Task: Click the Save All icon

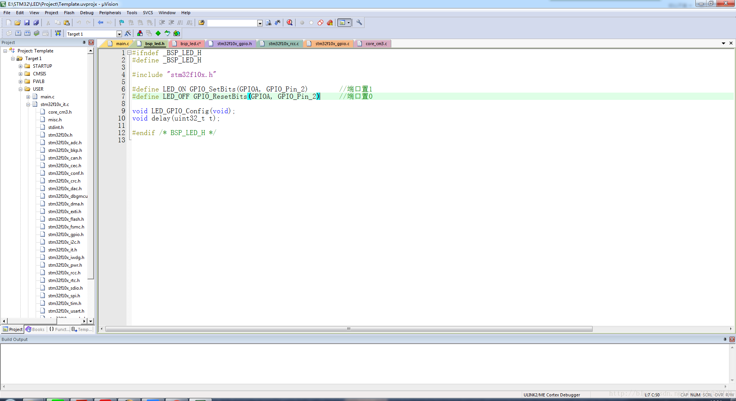Action: pyautogui.click(x=36, y=23)
